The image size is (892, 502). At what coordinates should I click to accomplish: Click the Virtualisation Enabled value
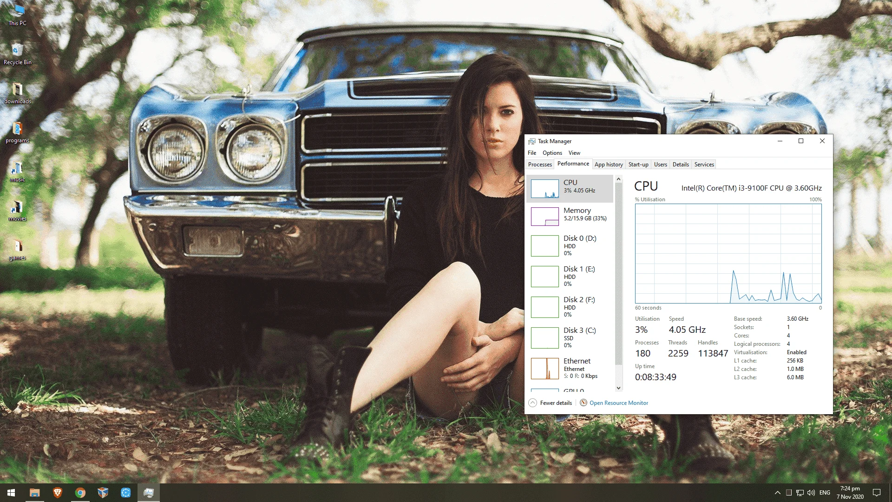click(796, 352)
